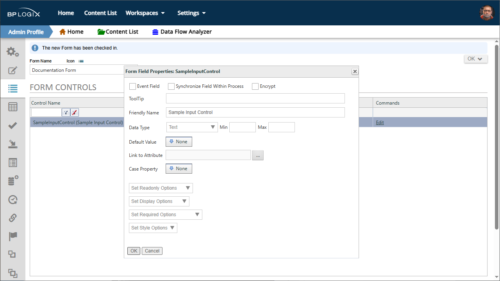Enable the Event Field checkbox
This screenshot has height=281, width=500.
[x=132, y=86]
